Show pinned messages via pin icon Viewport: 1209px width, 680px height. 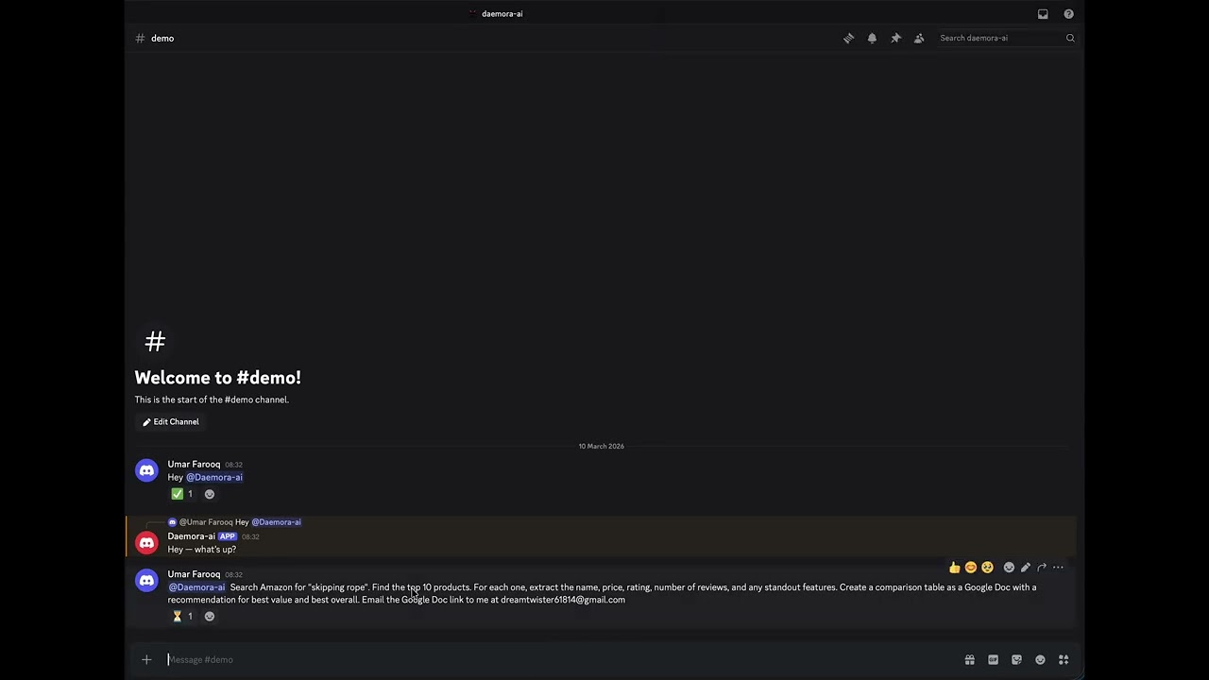895,38
